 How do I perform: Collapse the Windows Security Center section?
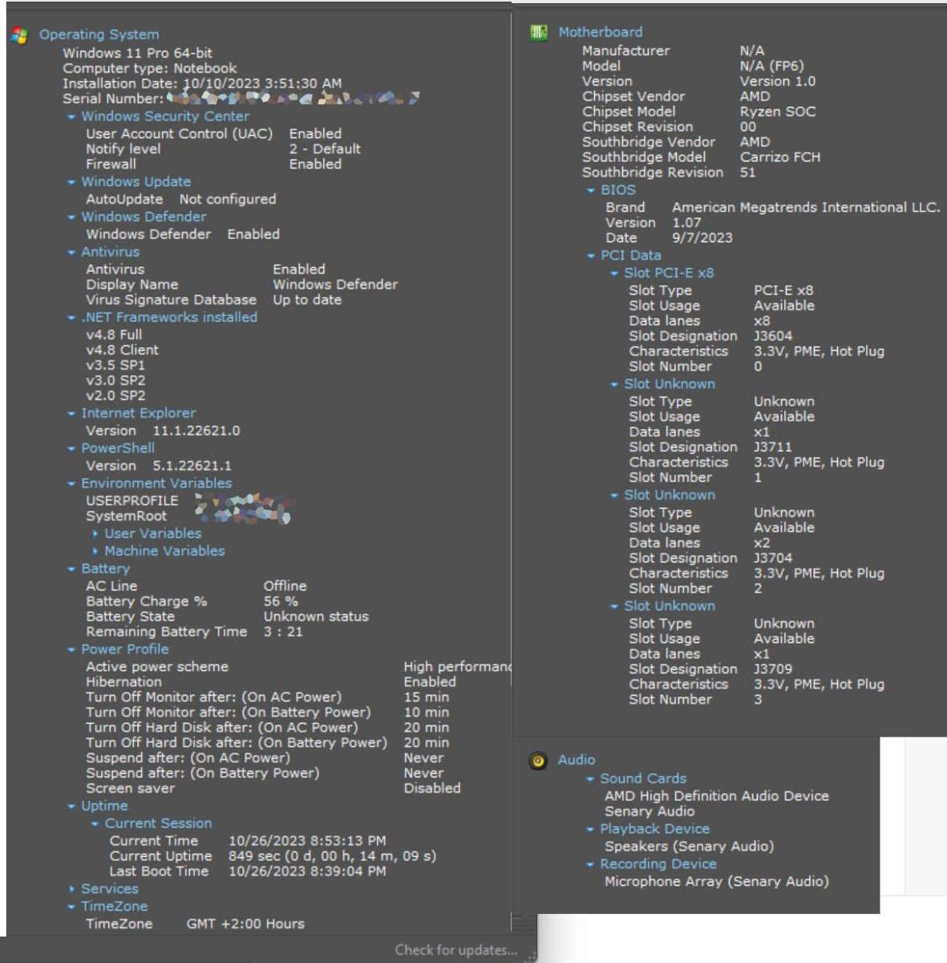[71, 117]
